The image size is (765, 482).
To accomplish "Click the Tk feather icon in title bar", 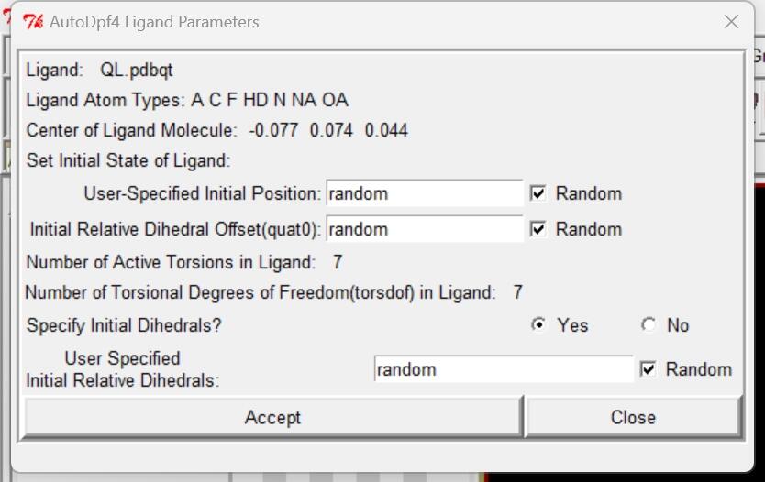I will point(32,22).
